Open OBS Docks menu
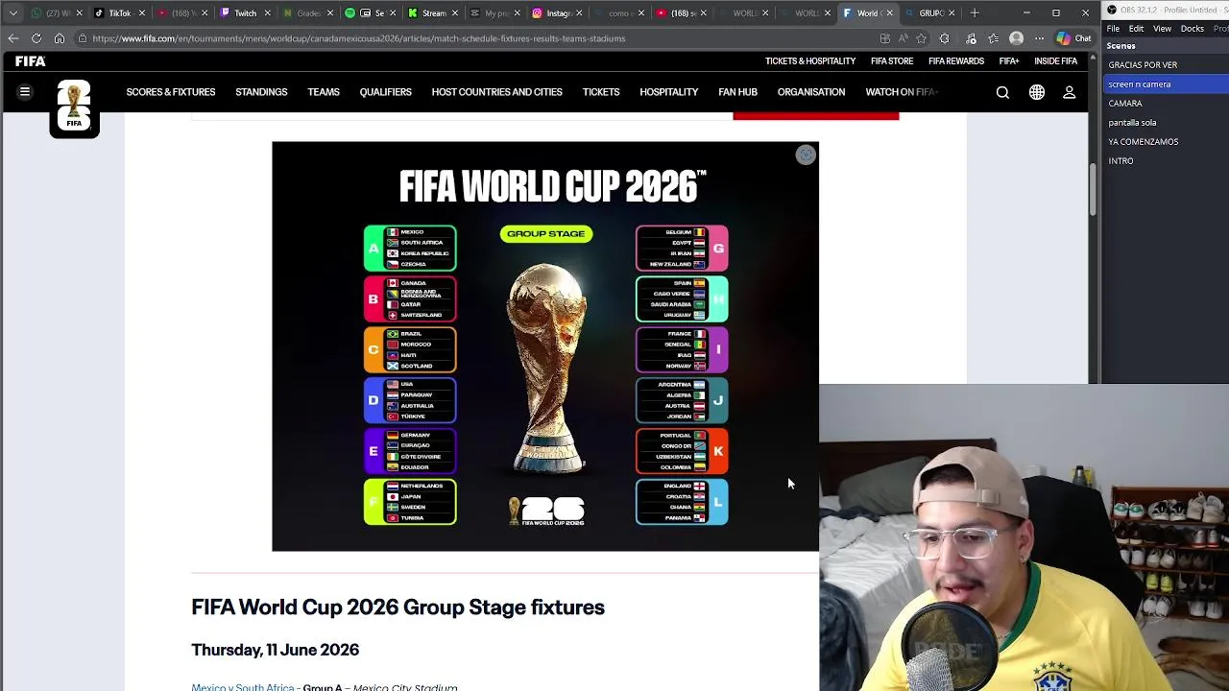The width and height of the screenshot is (1229, 691). pyautogui.click(x=1193, y=29)
